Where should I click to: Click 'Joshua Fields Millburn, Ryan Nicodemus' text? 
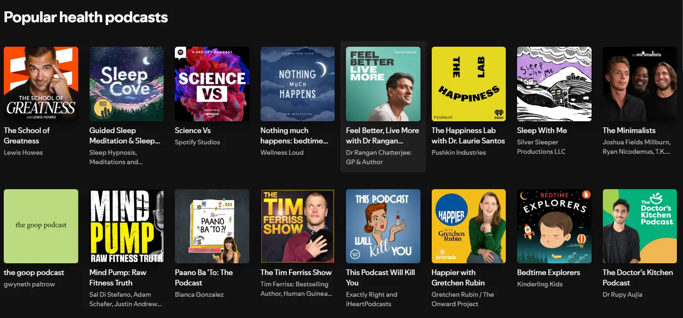[636, 147]
